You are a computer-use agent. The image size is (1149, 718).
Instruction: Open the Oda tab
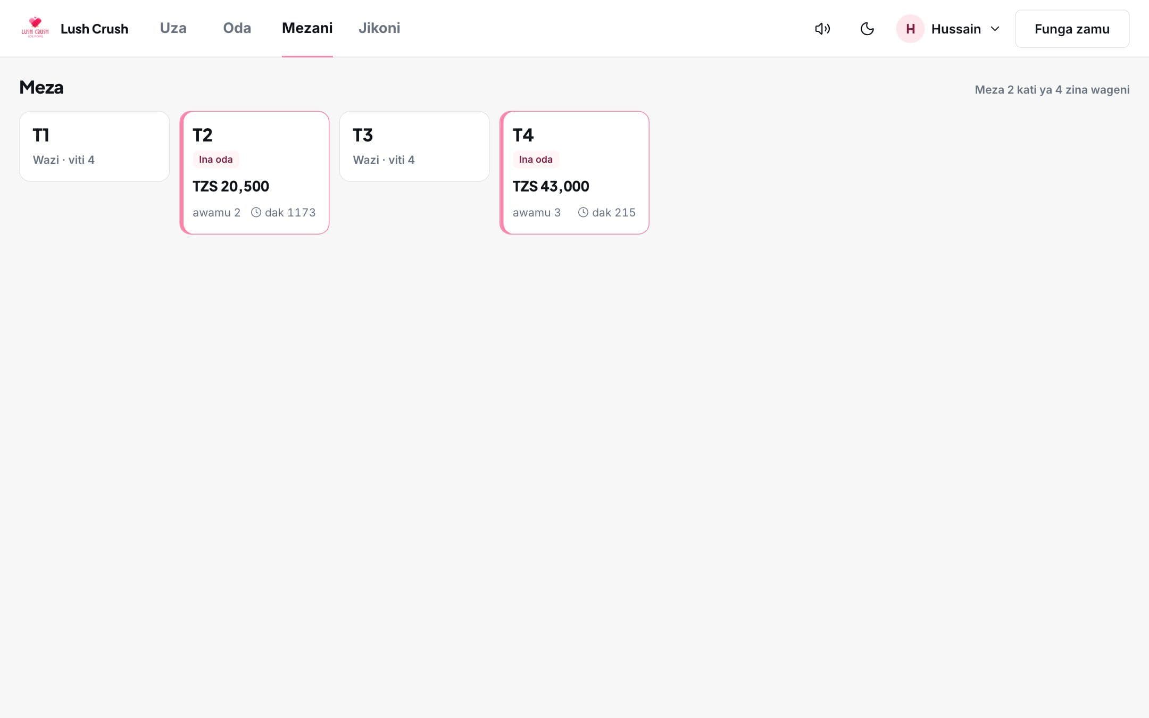coord(237,28)
